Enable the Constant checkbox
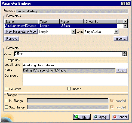The width and height of the screenshot is (132, 123). coord(7,89)
